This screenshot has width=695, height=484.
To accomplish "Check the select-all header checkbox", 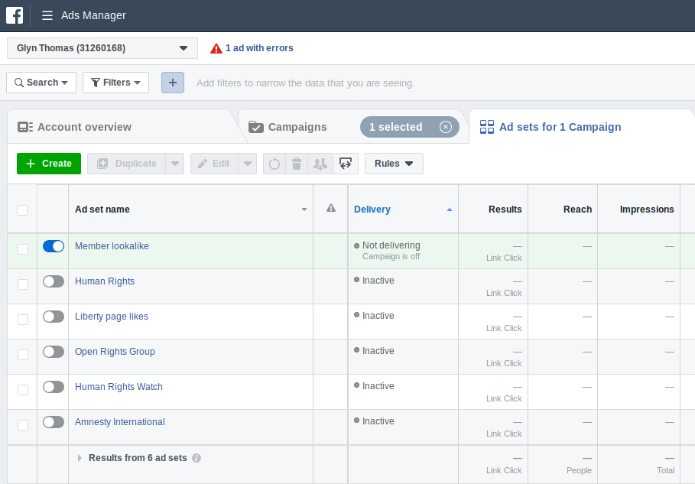I will point(22,210).
